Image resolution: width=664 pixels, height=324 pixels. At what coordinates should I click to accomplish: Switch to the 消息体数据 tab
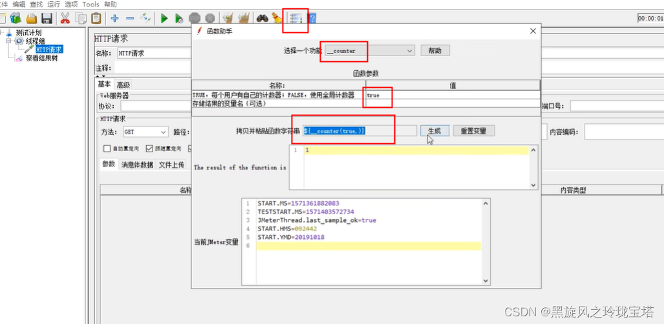(x=137, y=165)
